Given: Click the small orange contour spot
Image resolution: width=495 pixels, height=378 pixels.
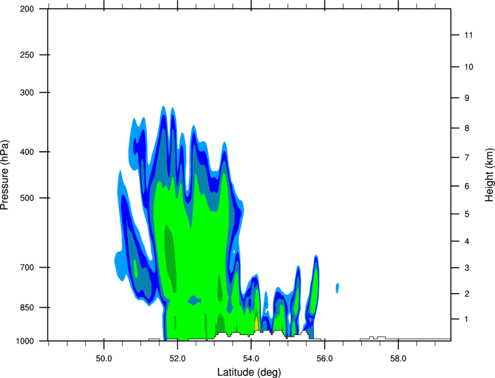Looking at the screenshot, I should [x=256, y=324].
